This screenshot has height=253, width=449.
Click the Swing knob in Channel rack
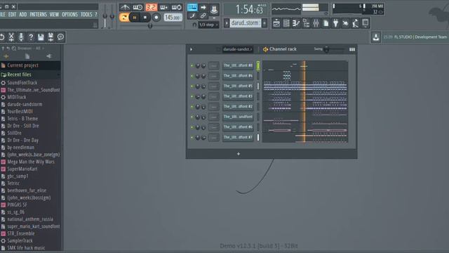click(326, 49)
